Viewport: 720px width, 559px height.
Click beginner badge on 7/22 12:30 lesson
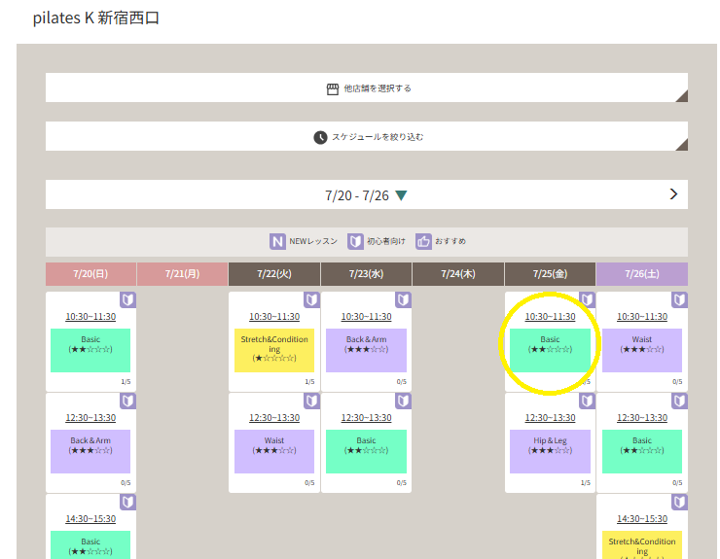click(311, 401)
